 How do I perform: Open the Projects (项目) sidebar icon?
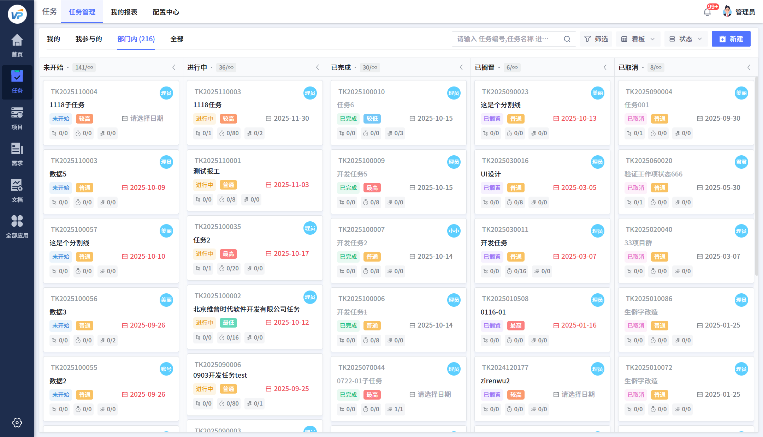[17, 118]
